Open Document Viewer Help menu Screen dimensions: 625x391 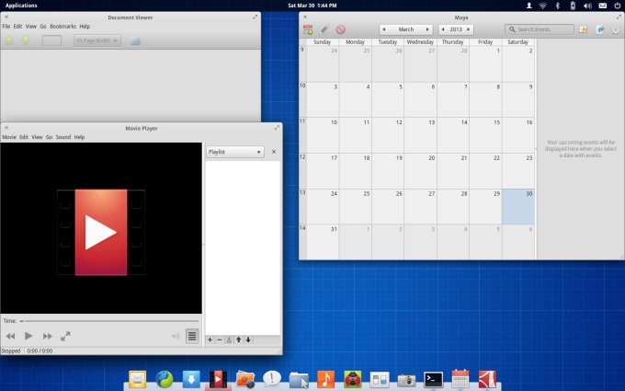click(85, 27)
